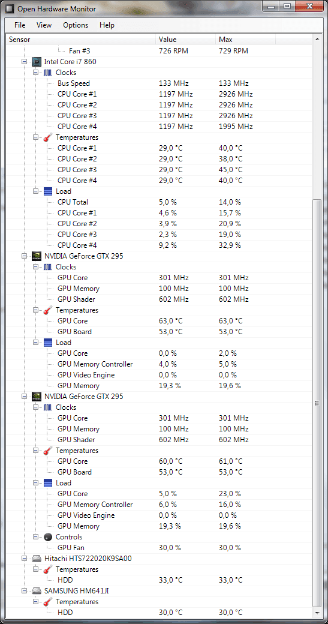Click the Clocks waveform icon of the first GTX 295
This screenshot has width=328, height=624.
tap(48, 266)
